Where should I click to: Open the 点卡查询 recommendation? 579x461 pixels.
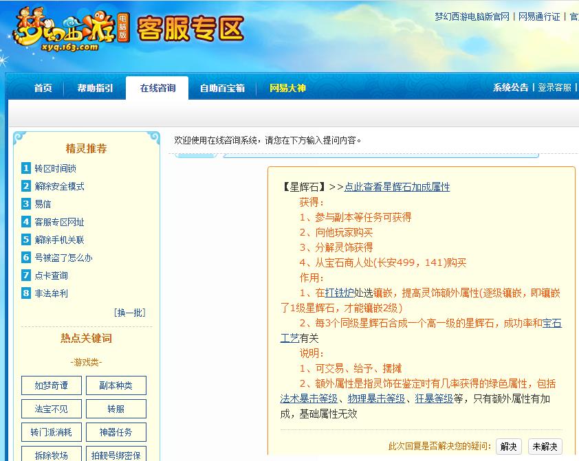click(52, 276)
